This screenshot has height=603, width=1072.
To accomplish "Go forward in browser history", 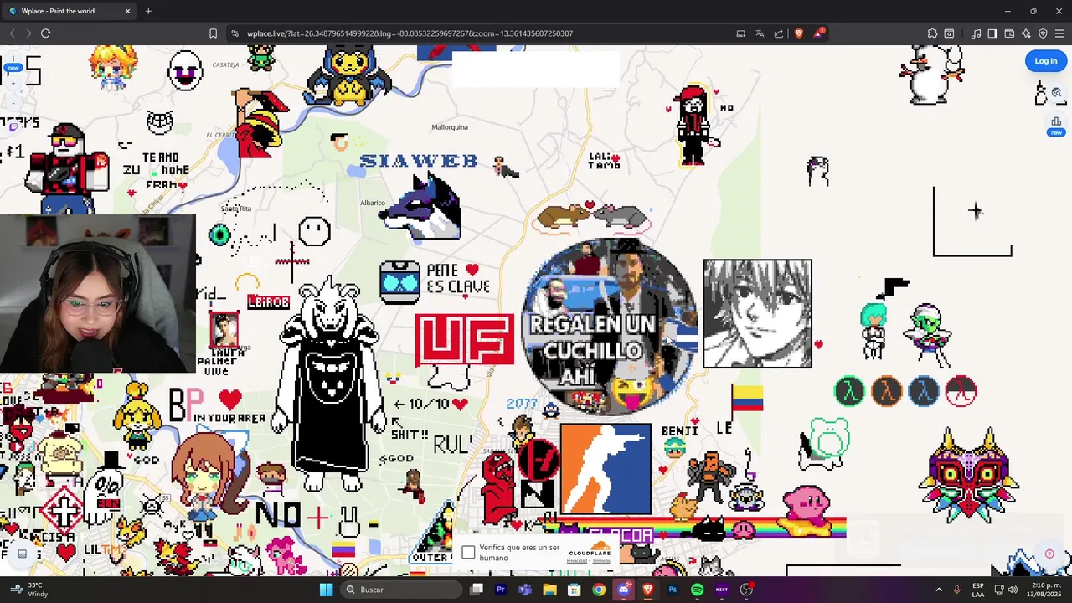I will click(28, 33).
